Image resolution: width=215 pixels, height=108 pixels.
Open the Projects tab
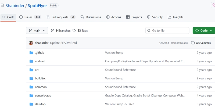(x=134, y=17)
